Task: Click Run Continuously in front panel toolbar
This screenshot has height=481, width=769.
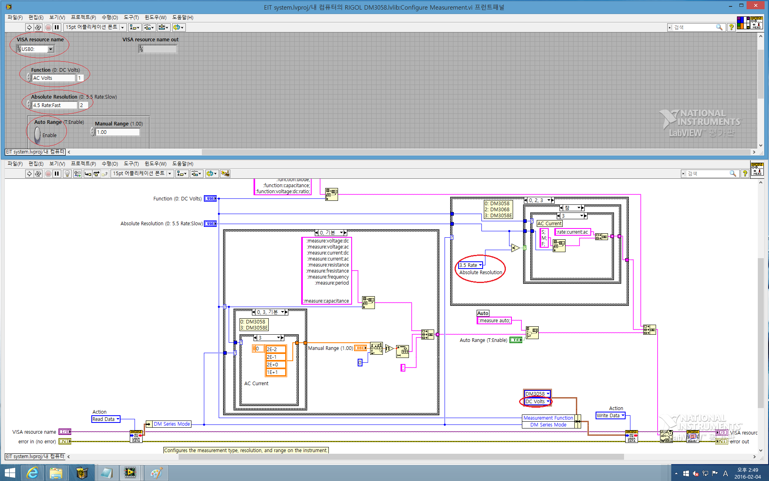Action: pyautogui.click(x=38, y=27)
